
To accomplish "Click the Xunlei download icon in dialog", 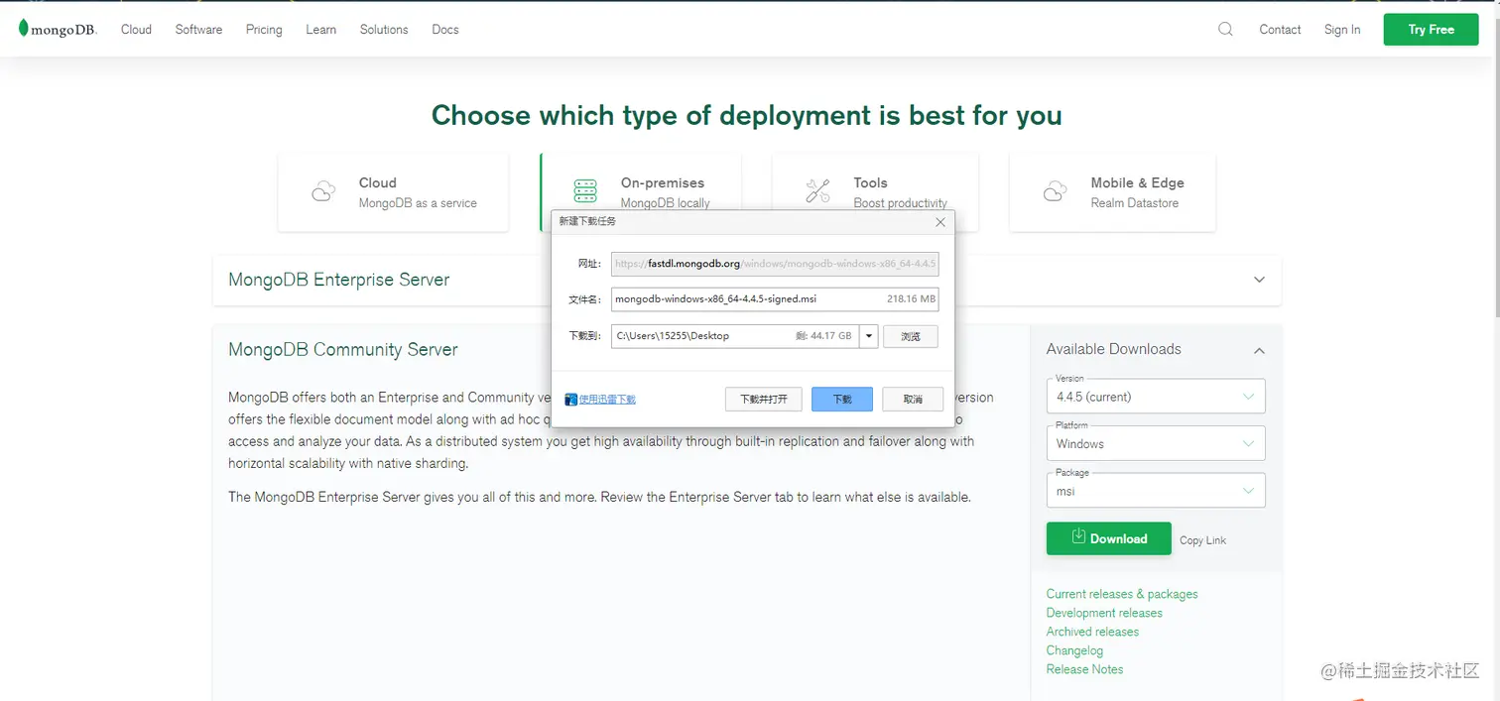I will coord(570,400).
